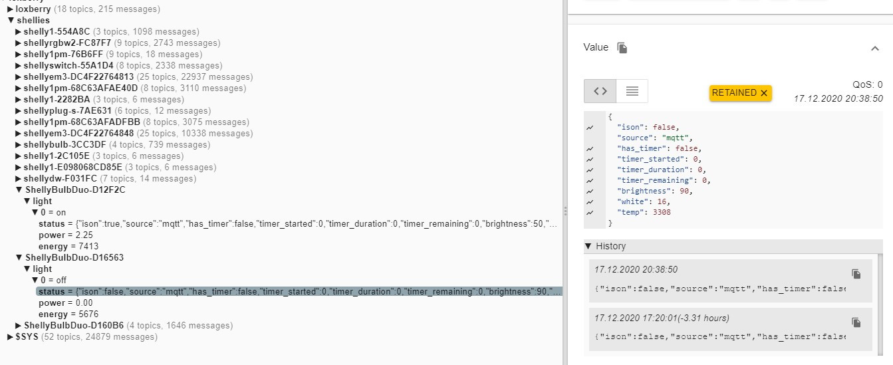This screenshot has width=893, height=365.
Task: Show chart for "ison" value
Action: click(x=590, y=127)
